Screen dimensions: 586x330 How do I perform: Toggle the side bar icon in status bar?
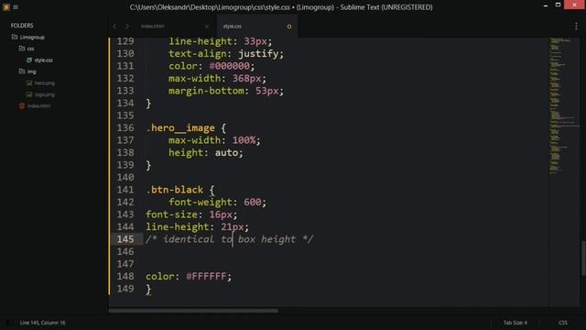click(x=8, y=323)
